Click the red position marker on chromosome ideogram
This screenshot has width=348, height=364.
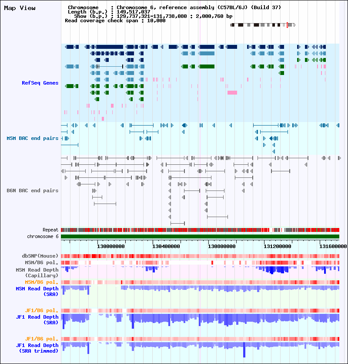click(x=287, y=25)
